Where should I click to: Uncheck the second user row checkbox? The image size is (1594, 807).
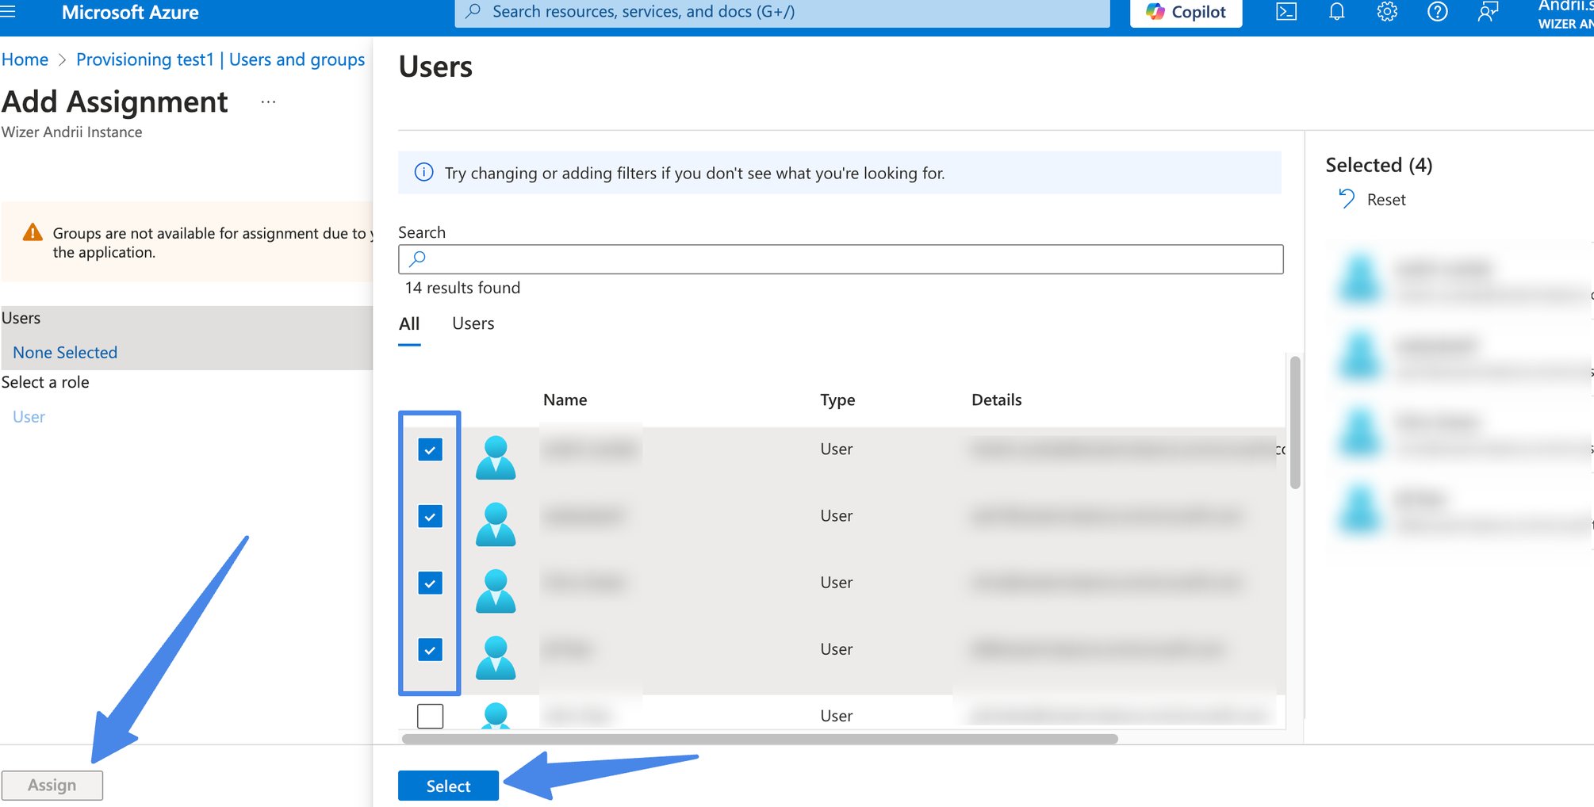pyautogui.click(x=430, y=516)
